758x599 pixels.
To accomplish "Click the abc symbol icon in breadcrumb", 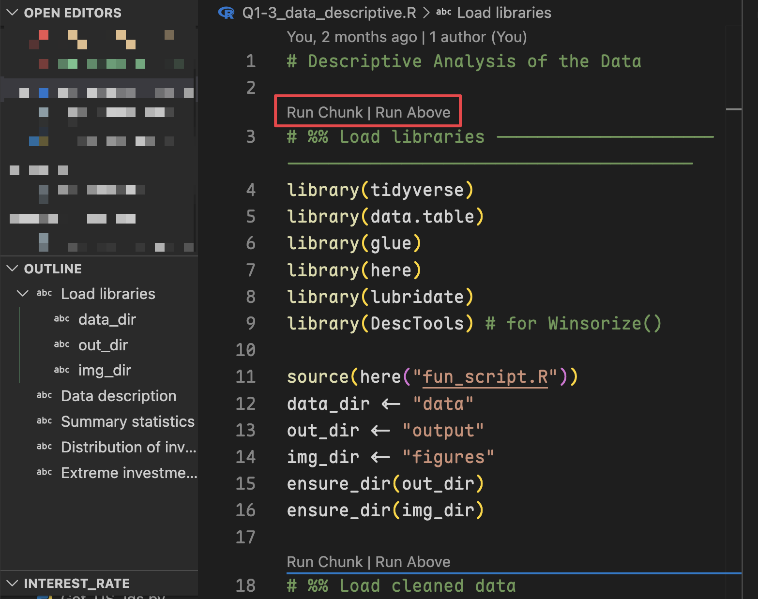I will [443, 12].
